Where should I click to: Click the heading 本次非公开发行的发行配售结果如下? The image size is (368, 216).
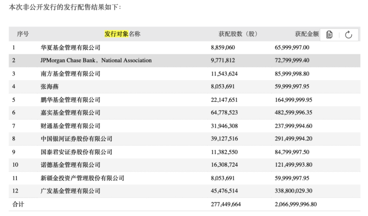pyautogui.click(x=65, y=7)
